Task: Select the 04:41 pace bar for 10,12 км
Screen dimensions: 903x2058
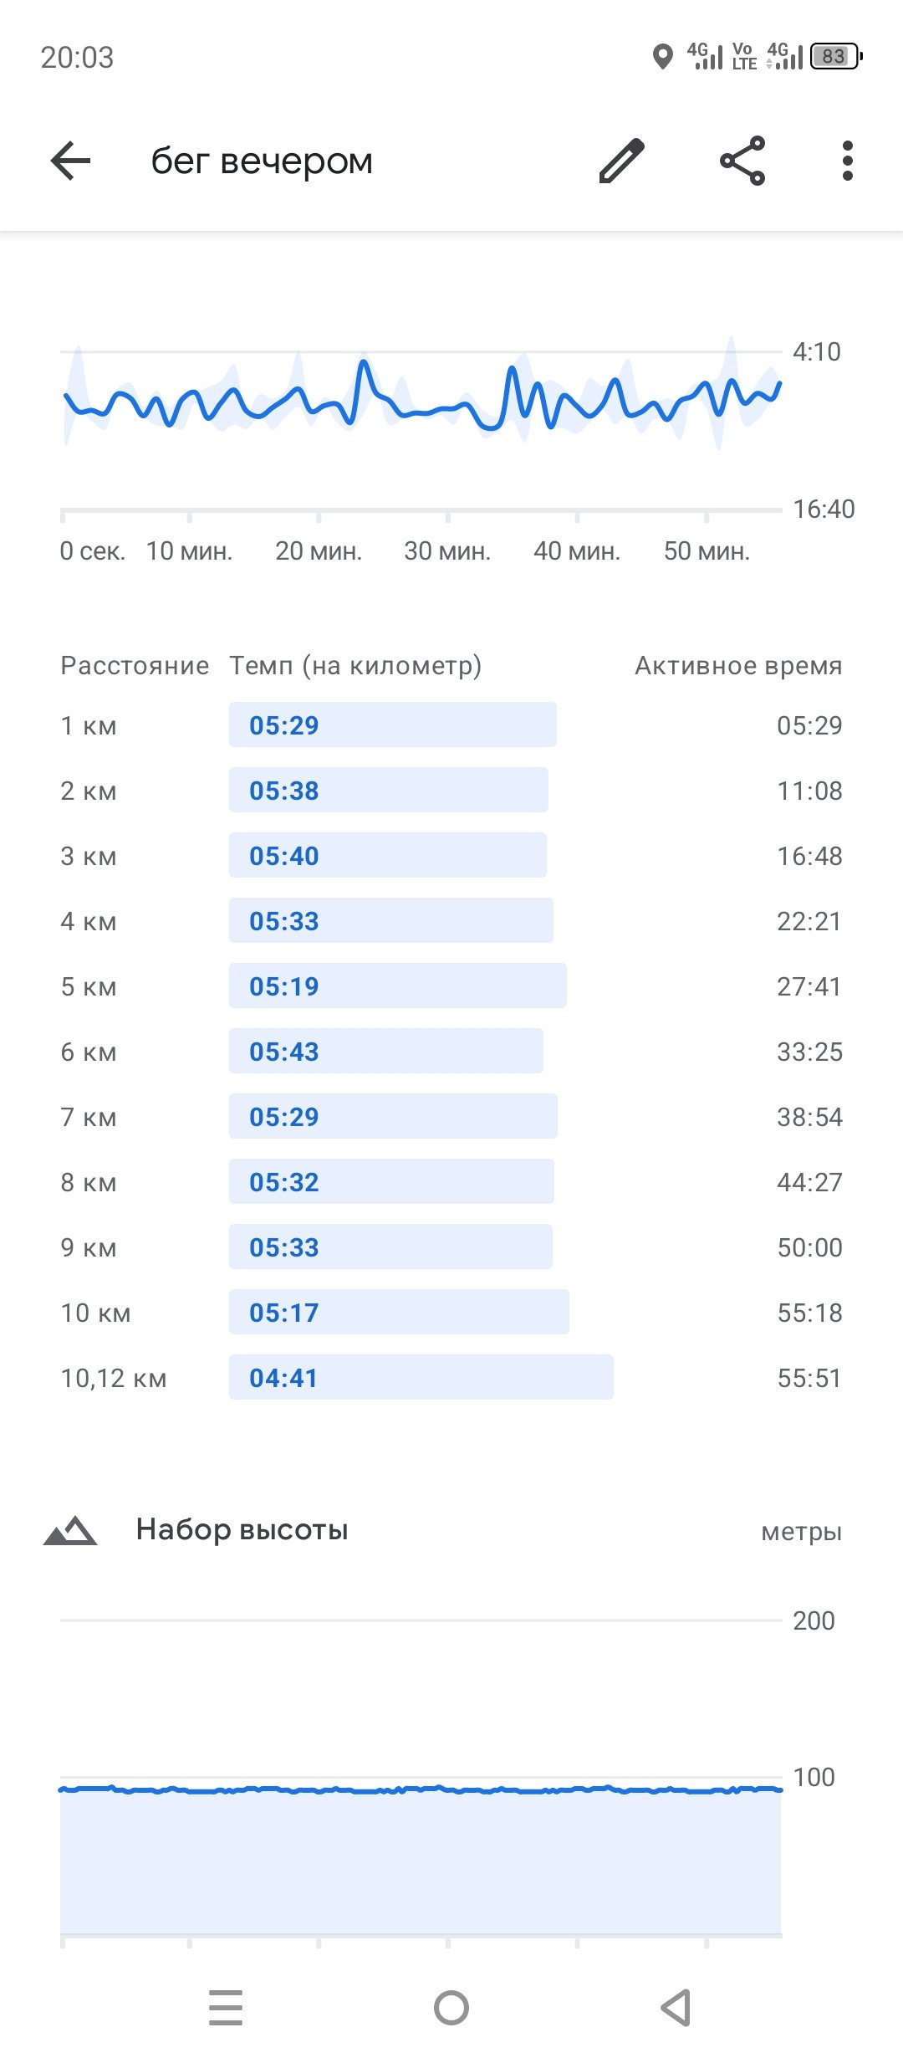Action: [x=421, y=1377]
